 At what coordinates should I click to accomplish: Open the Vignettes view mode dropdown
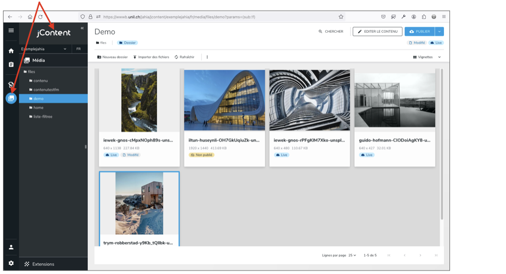(427, 57)
